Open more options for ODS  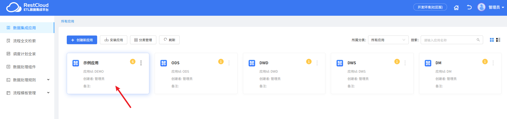click(x=229, y=63)
